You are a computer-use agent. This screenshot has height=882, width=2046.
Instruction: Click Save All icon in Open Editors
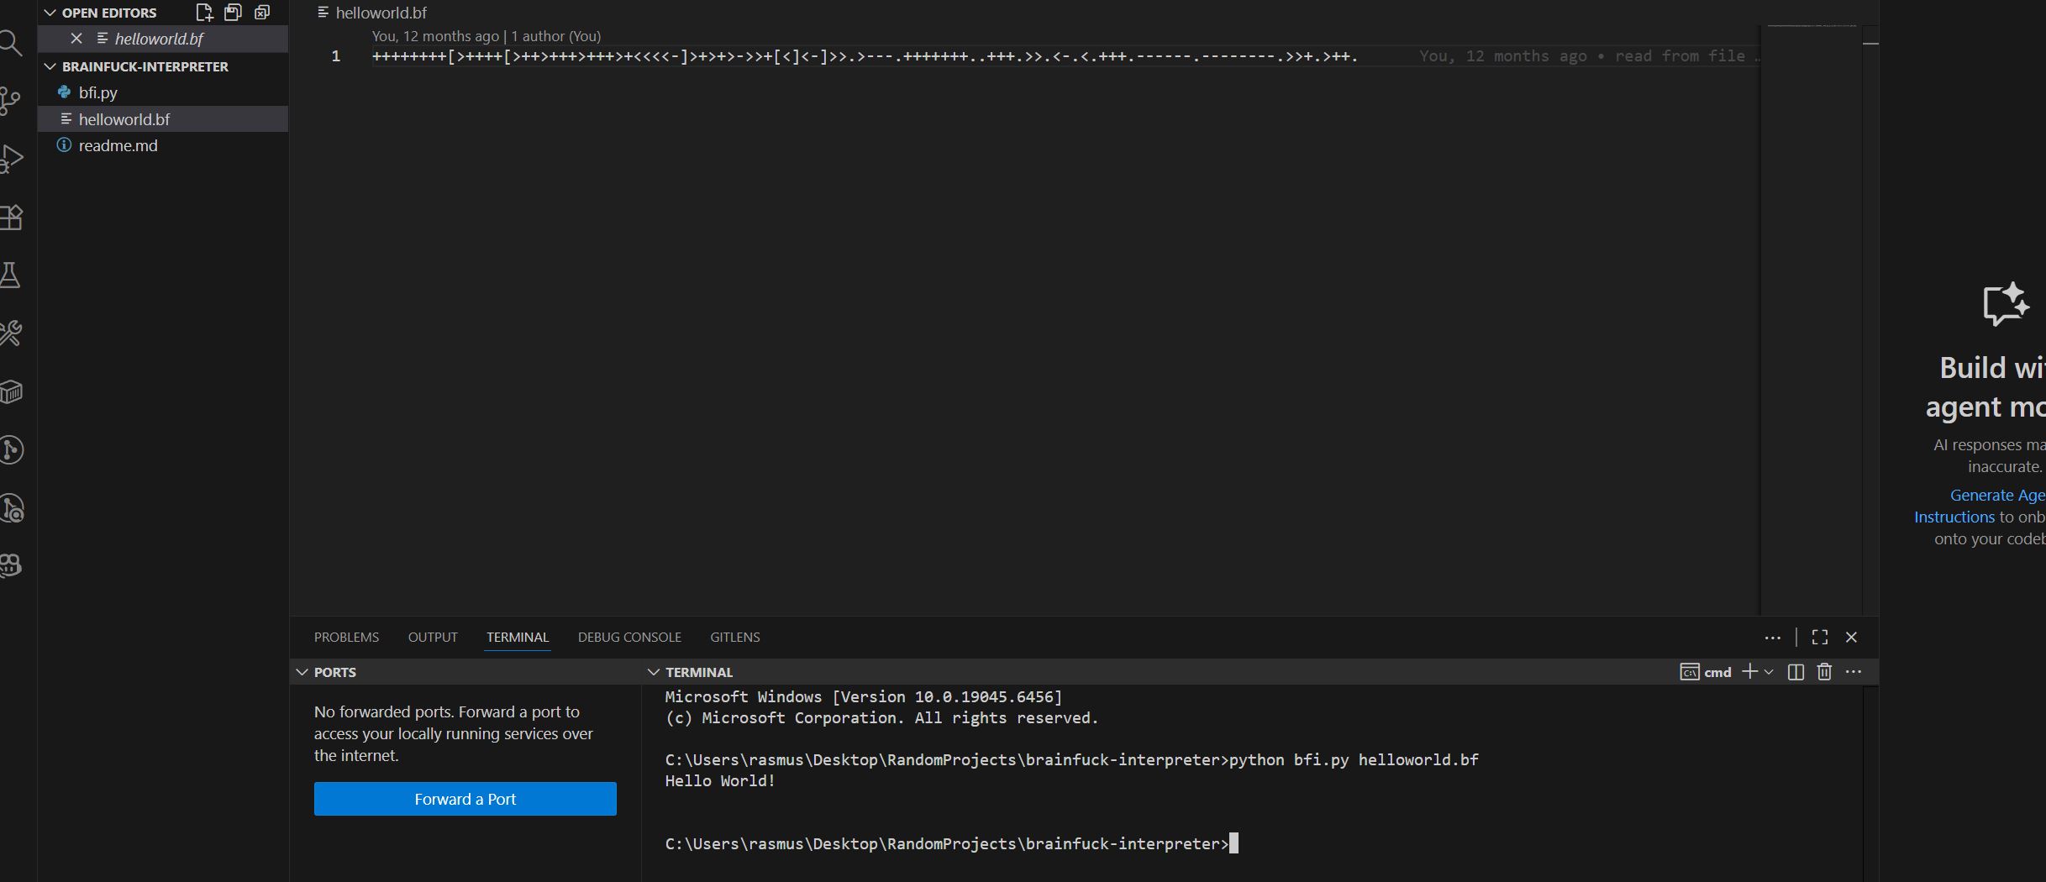click(233, 13)
